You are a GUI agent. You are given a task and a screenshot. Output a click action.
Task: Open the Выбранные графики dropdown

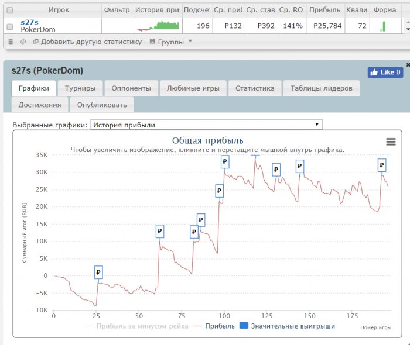[x=206, y=125]
